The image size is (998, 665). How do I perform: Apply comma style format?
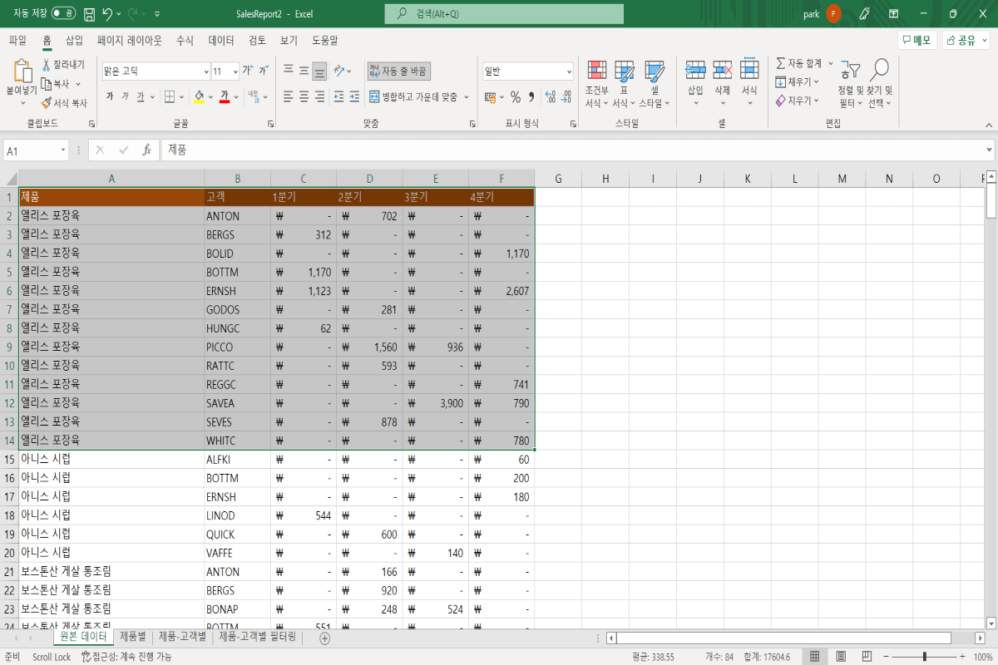point(531,97)
